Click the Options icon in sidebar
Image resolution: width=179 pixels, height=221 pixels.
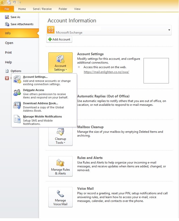(7, 71)
